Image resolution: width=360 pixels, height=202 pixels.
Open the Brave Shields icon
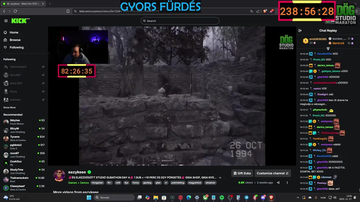[x=265, y=11]
